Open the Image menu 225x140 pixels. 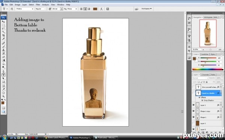[x=17, y=4]
